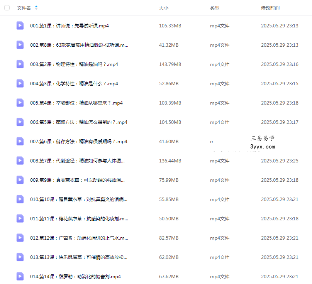The height and width of the screenshot is (284, 312).
Task: Open file 001.第1课：讲师说：先导试听课.mp4
Action: tap(70, 26)
